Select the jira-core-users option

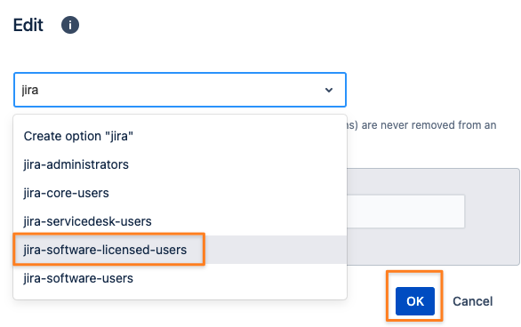[180, 193]
